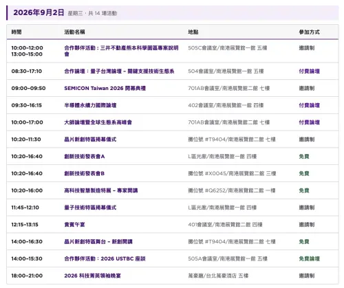Click time 10:20-16:00
Screen dimensions: 344x288
(x=27, y=190)
